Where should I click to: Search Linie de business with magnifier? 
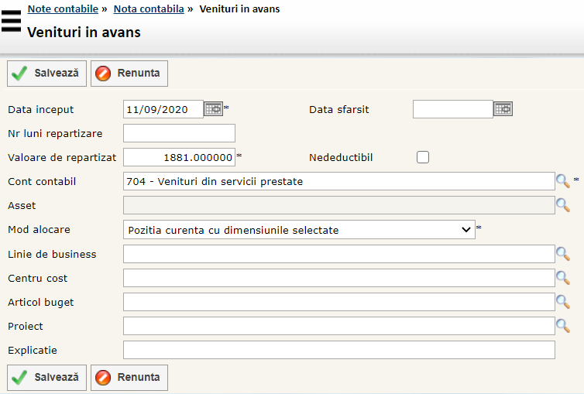[x=563, y=254]
